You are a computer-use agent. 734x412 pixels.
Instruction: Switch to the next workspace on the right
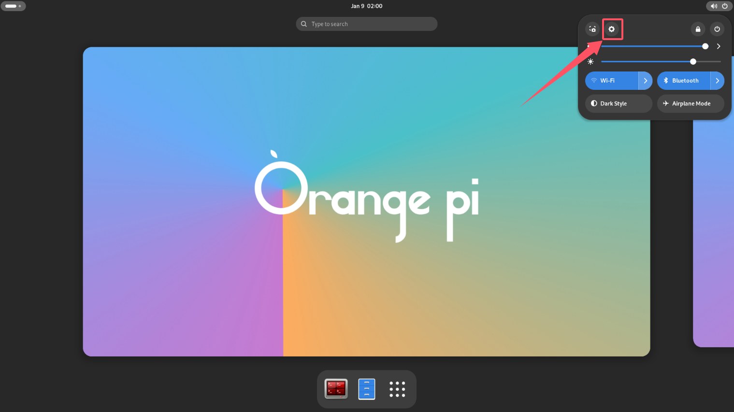713,233
